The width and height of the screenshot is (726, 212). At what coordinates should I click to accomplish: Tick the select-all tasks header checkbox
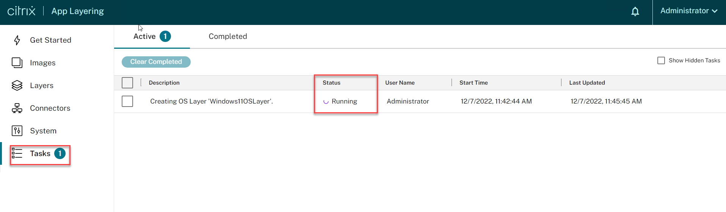pyautogui.click(x=127, y=83)
